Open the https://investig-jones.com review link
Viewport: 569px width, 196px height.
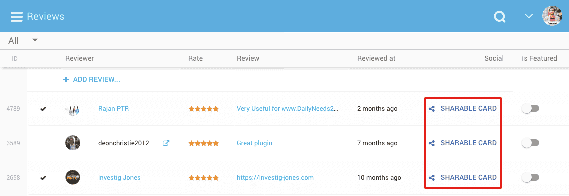[275, 178]
